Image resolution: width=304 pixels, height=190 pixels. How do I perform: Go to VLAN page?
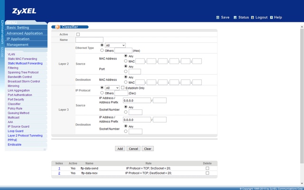click(x=11, y=54)
